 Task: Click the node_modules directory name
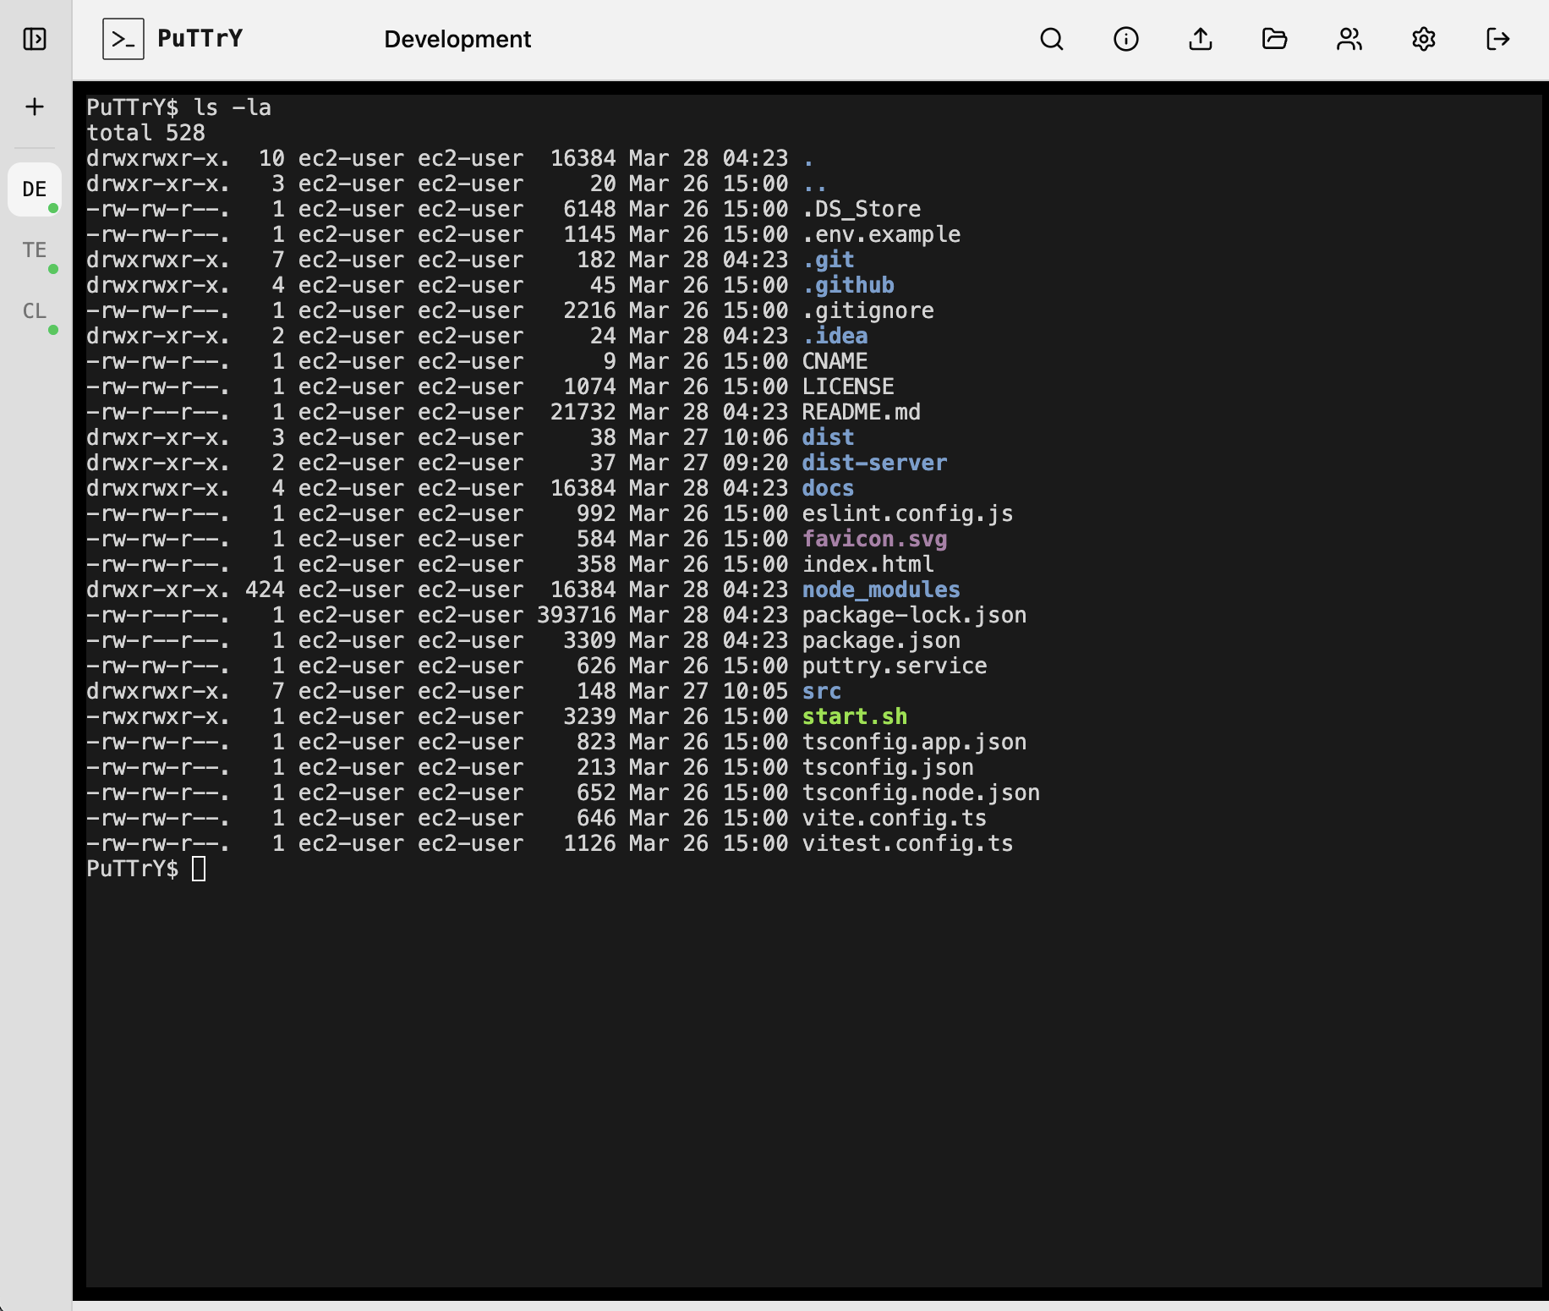881,590
